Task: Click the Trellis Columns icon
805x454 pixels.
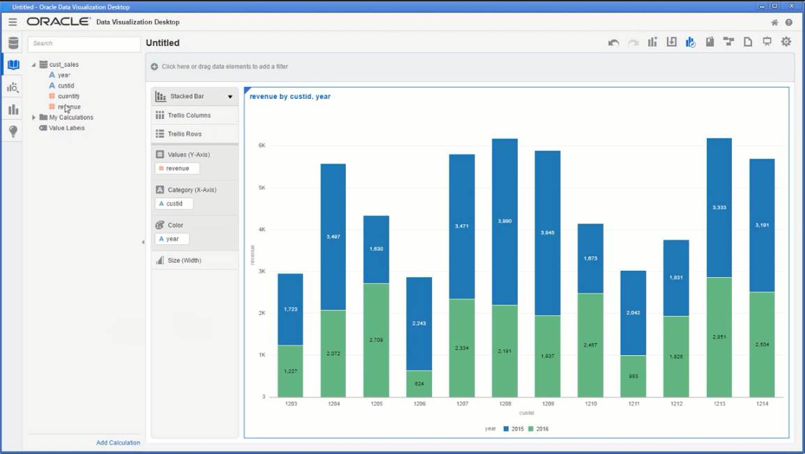Action: (x=160, y=116)
